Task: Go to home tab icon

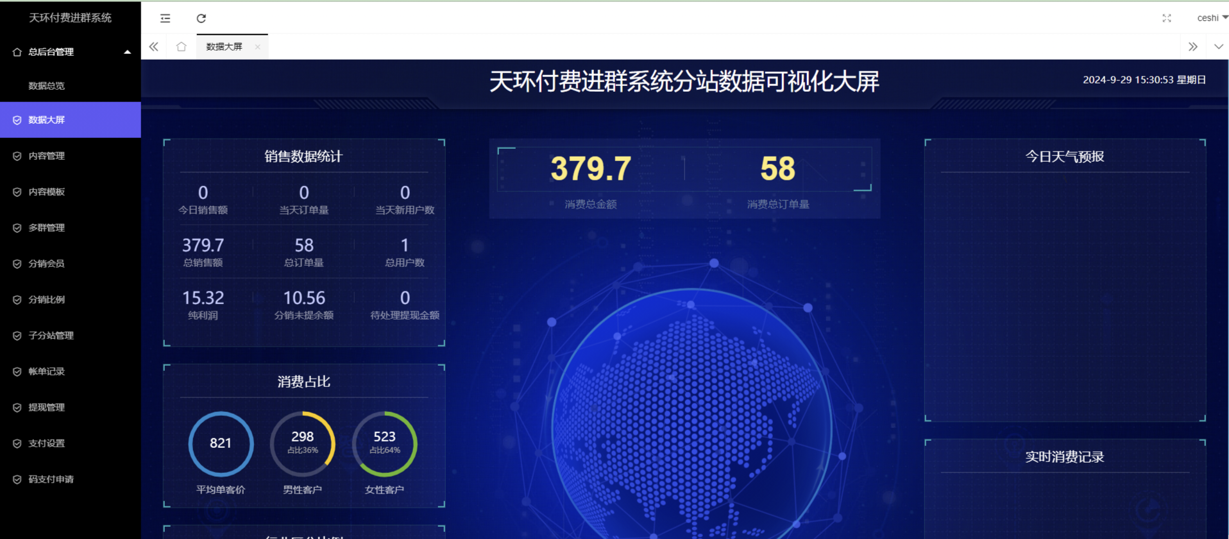Action: tap(182, 46)
